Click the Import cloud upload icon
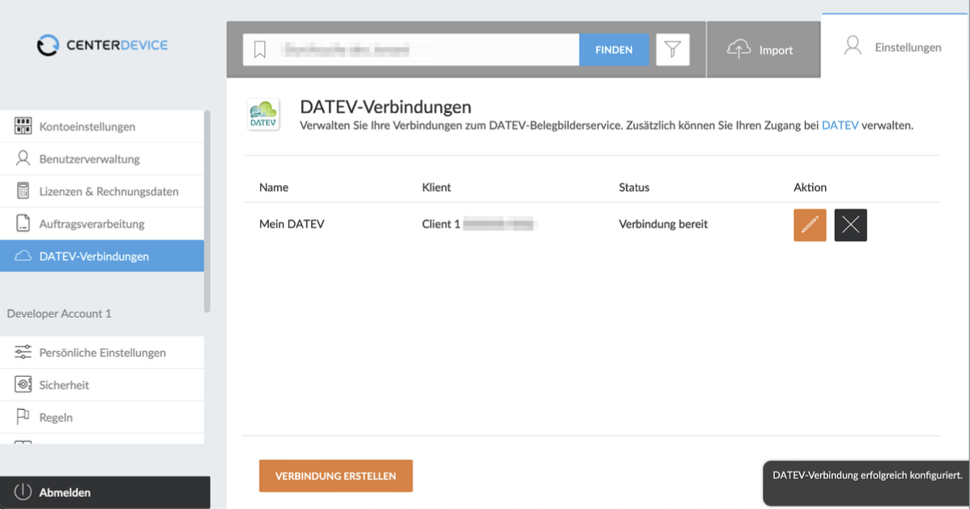The image size is (970, 509). pos(739,50)
